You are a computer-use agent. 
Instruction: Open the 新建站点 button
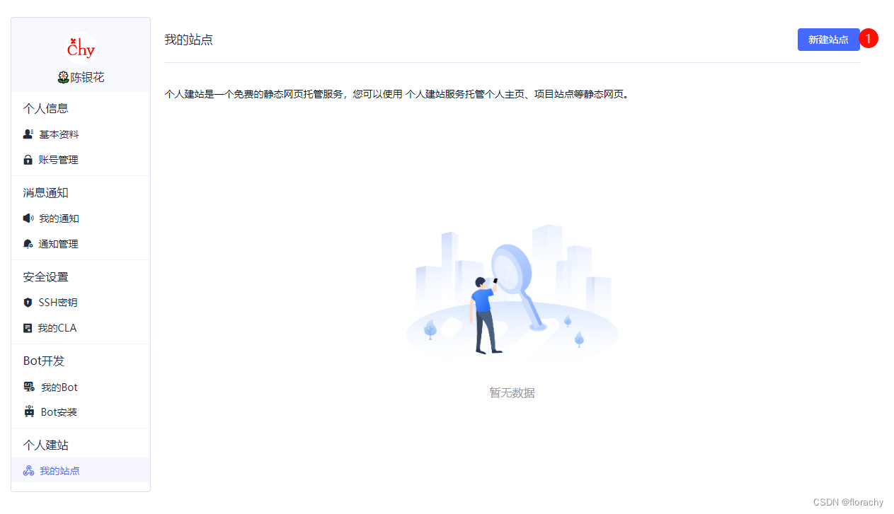click(828, 40)
